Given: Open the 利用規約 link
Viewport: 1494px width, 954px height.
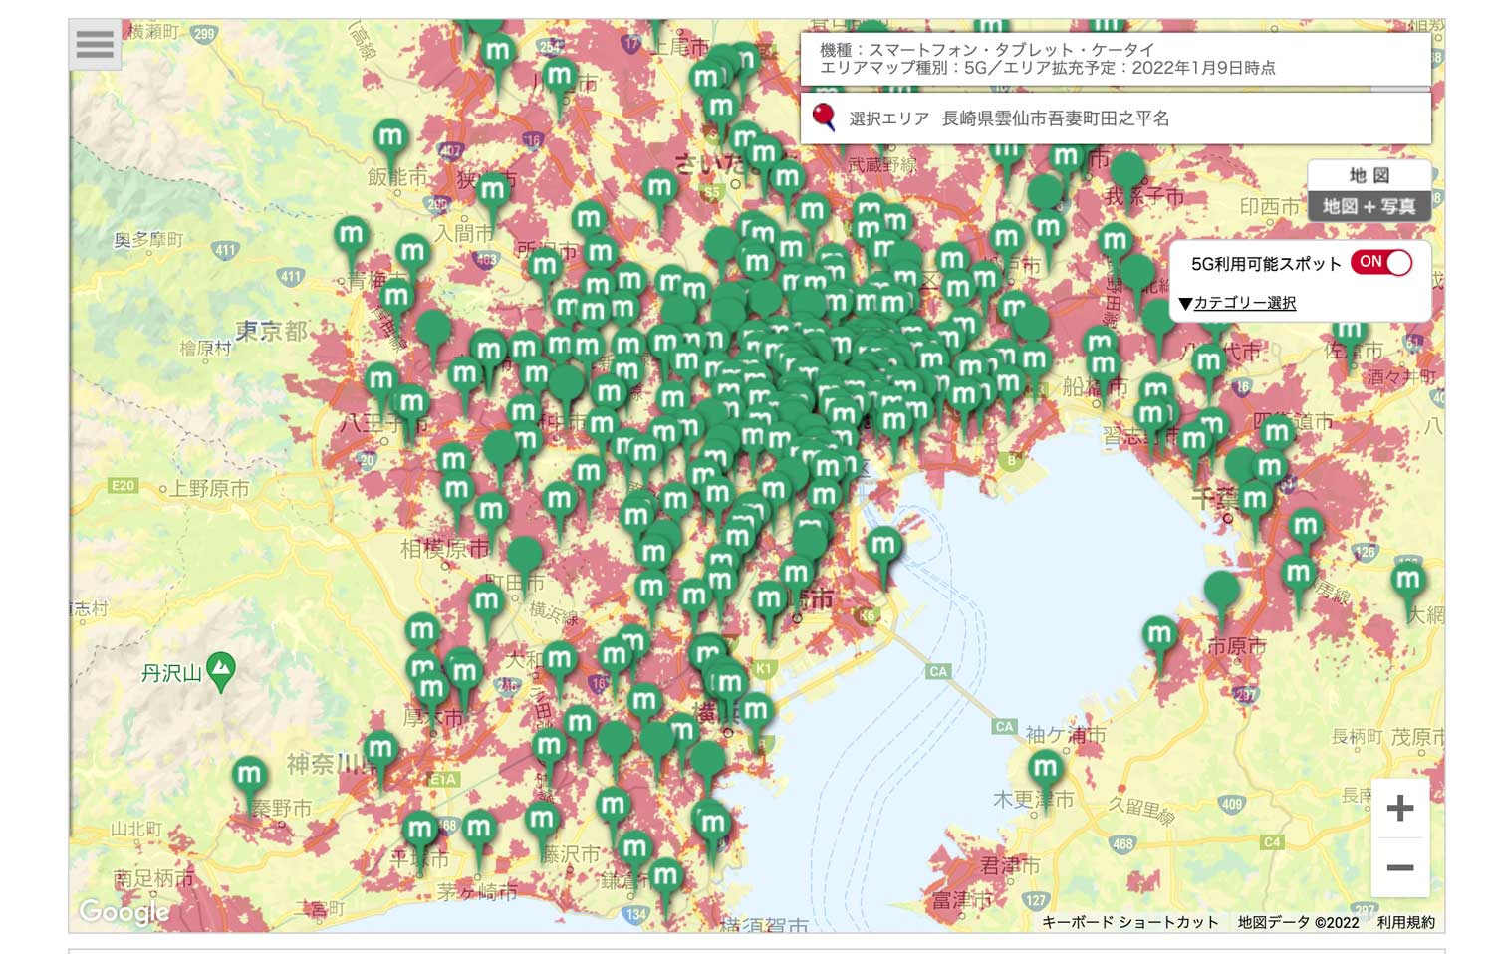Looking at the screenshot, I should (1405, 922).
